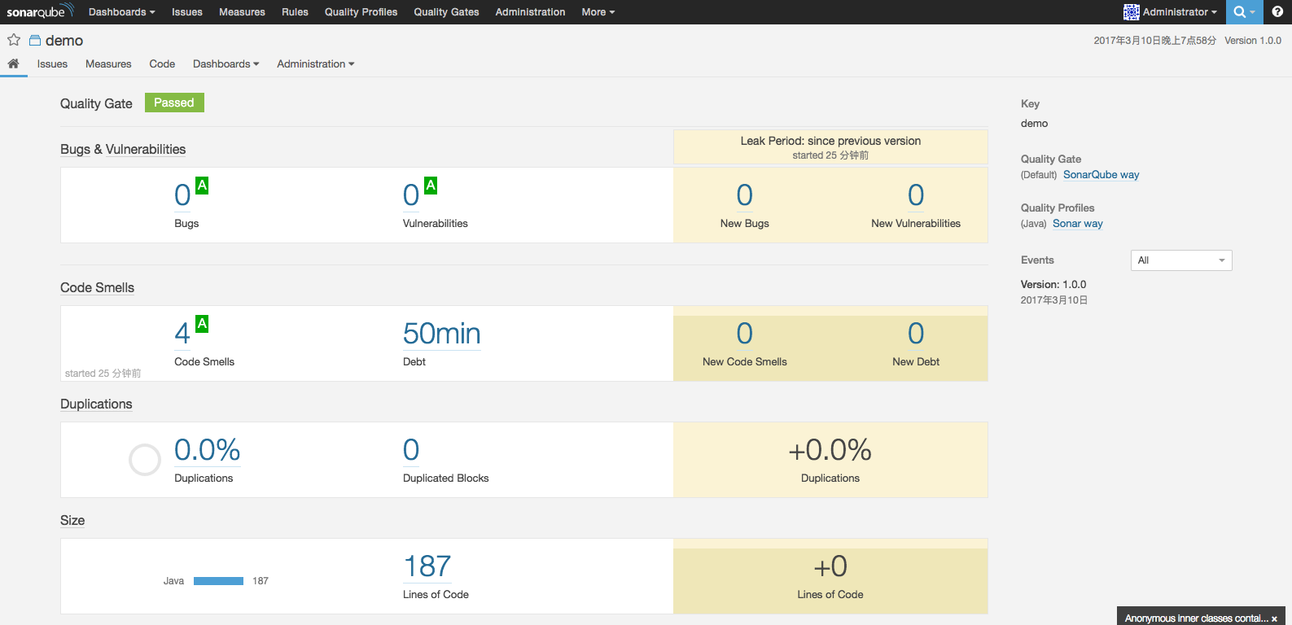Open the Events filter All combo box

pyautogui.click(x=1181, y=260)
